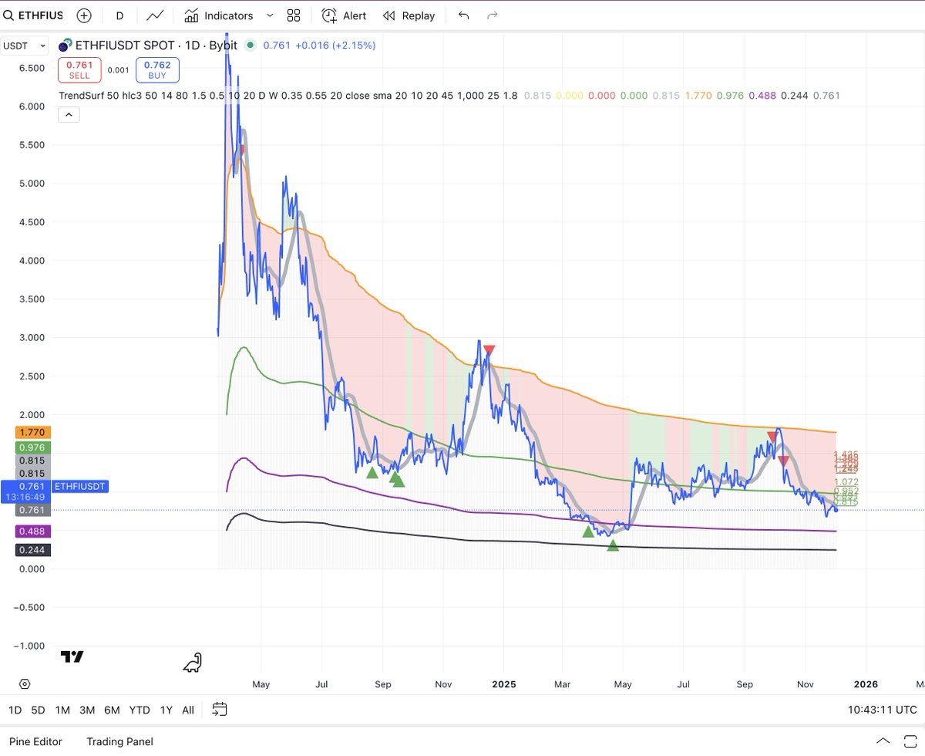
Task: Open the Indicators dropdown chevron
Action: coord(269,15)
